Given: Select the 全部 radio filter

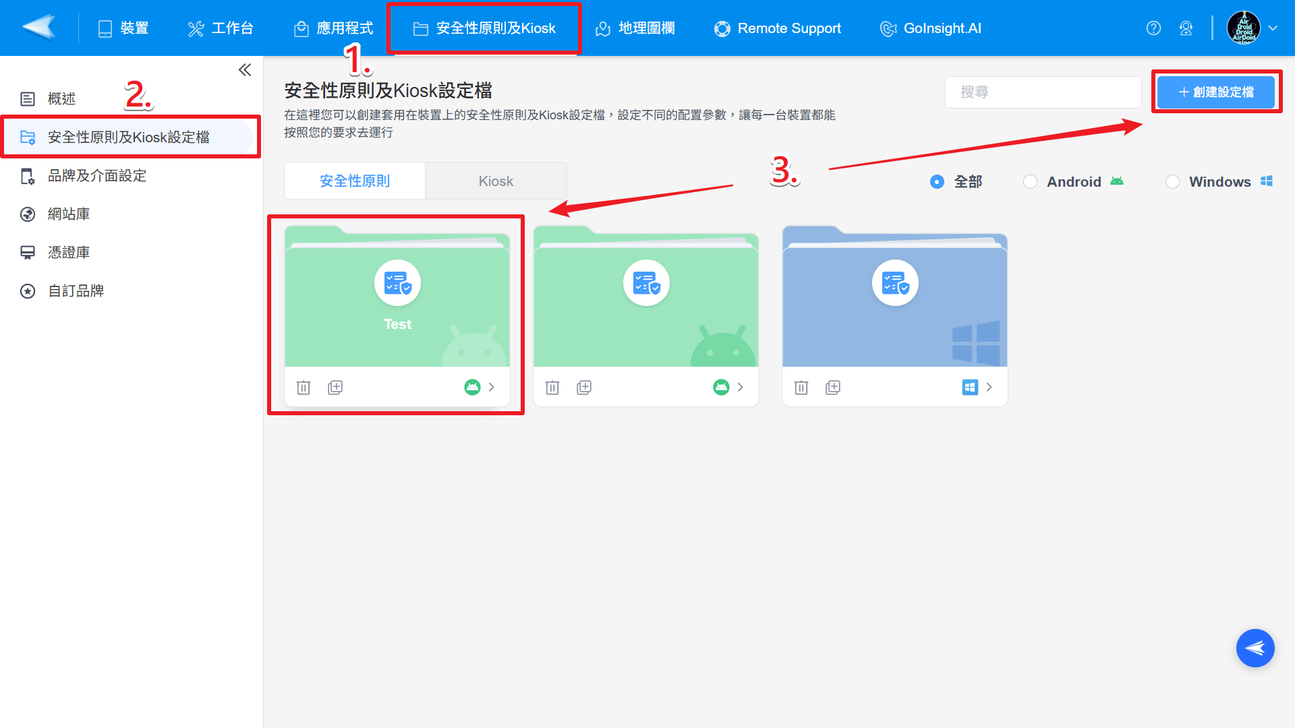Looking at the screenshot, I should 937,182.
